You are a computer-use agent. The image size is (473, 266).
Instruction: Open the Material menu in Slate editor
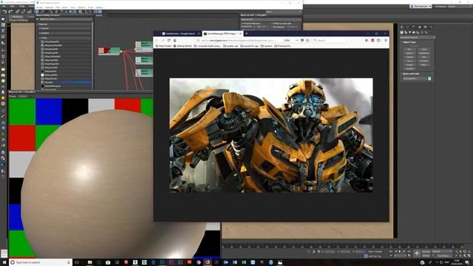click(x=50, y=7)
